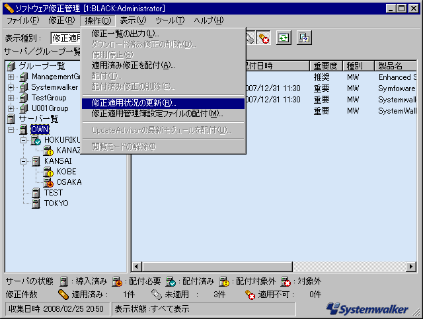Screen dimensions: 423x319
Task: Click the application icon in title bar
Action: pyautogui.click(x=9, y=9)
